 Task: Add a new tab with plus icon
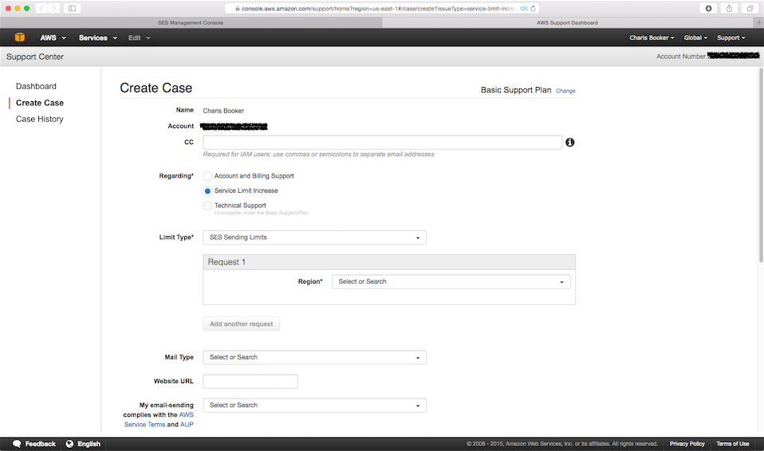758,22
